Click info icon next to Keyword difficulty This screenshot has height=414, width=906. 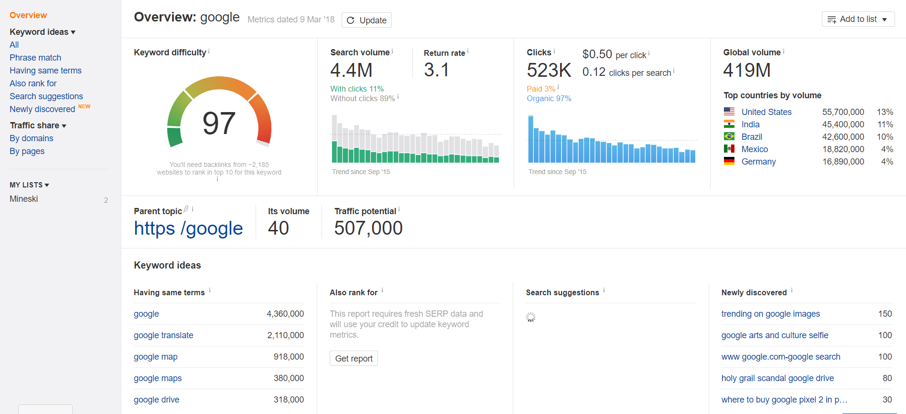pos(209,51)
